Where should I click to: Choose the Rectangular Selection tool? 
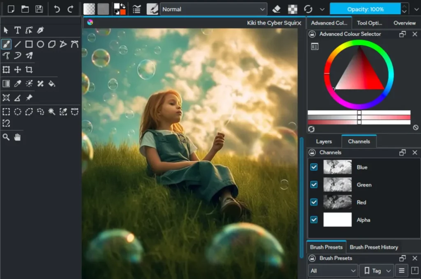coord(6,112)
